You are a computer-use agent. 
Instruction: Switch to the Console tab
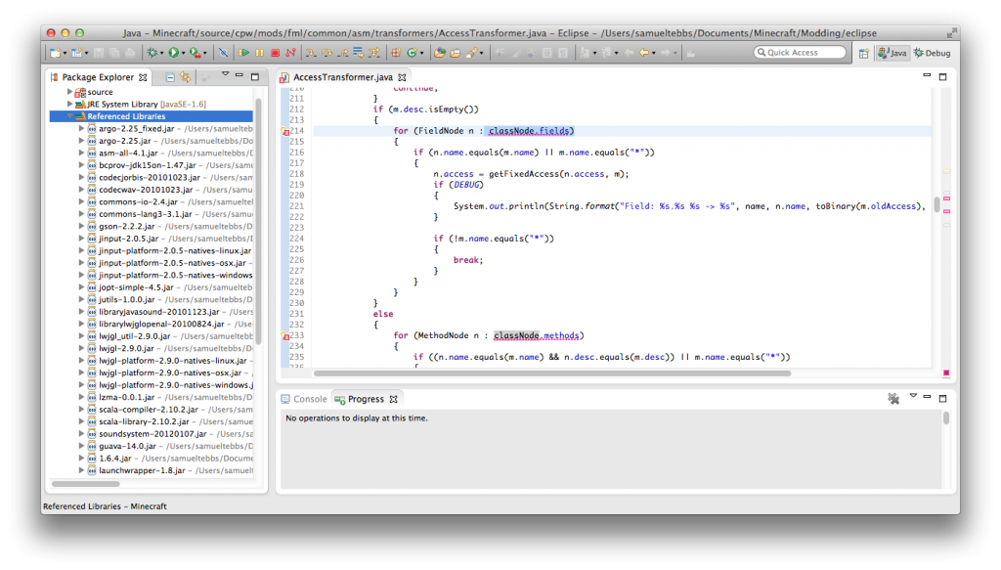point(304,399)
